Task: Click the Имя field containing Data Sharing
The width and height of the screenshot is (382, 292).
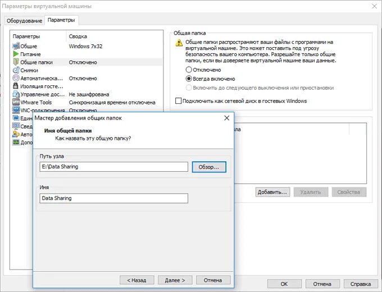Action: (x=114, y=198)
